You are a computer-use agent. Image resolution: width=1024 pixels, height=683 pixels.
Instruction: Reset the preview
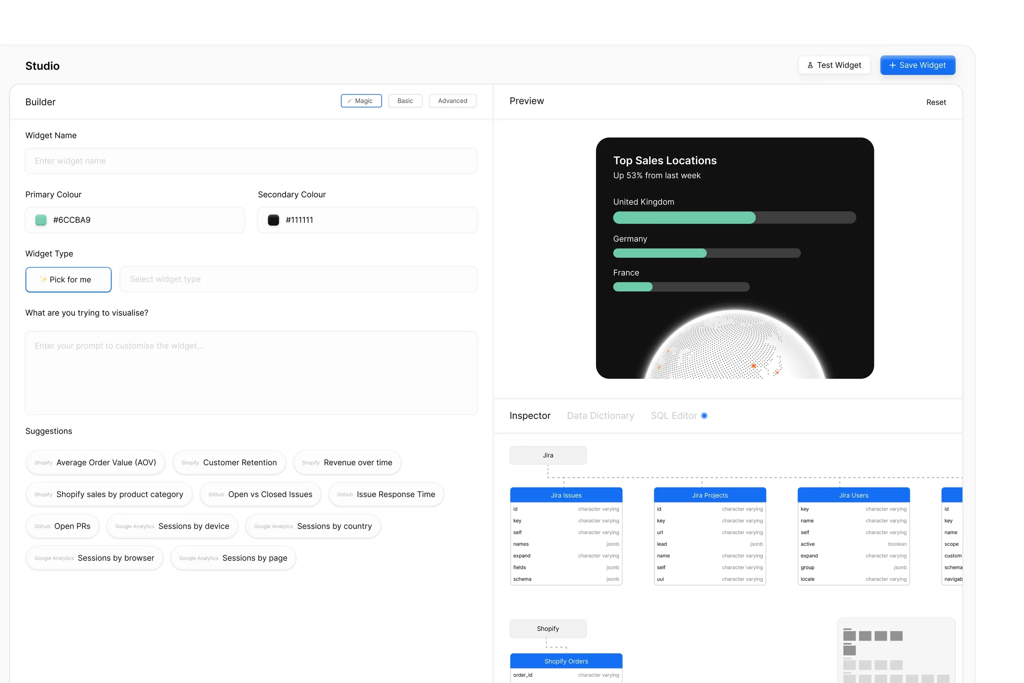[936, 102]
